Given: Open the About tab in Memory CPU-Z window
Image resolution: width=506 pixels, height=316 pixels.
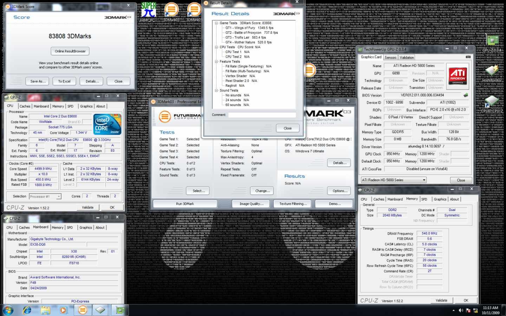Looking at the screenshot, I should pyautogui.click(x=454, y=199).
